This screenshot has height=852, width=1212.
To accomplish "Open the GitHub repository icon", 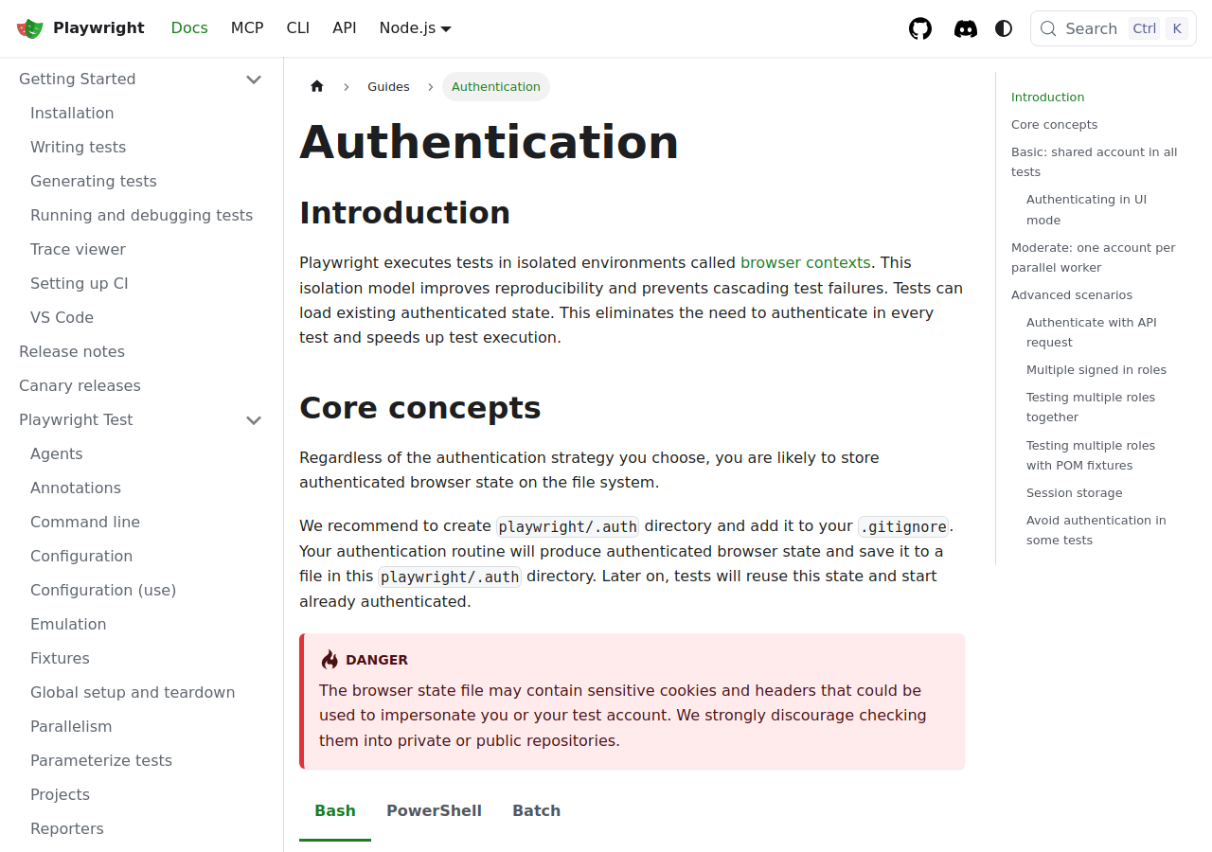I will pos(920,28).
